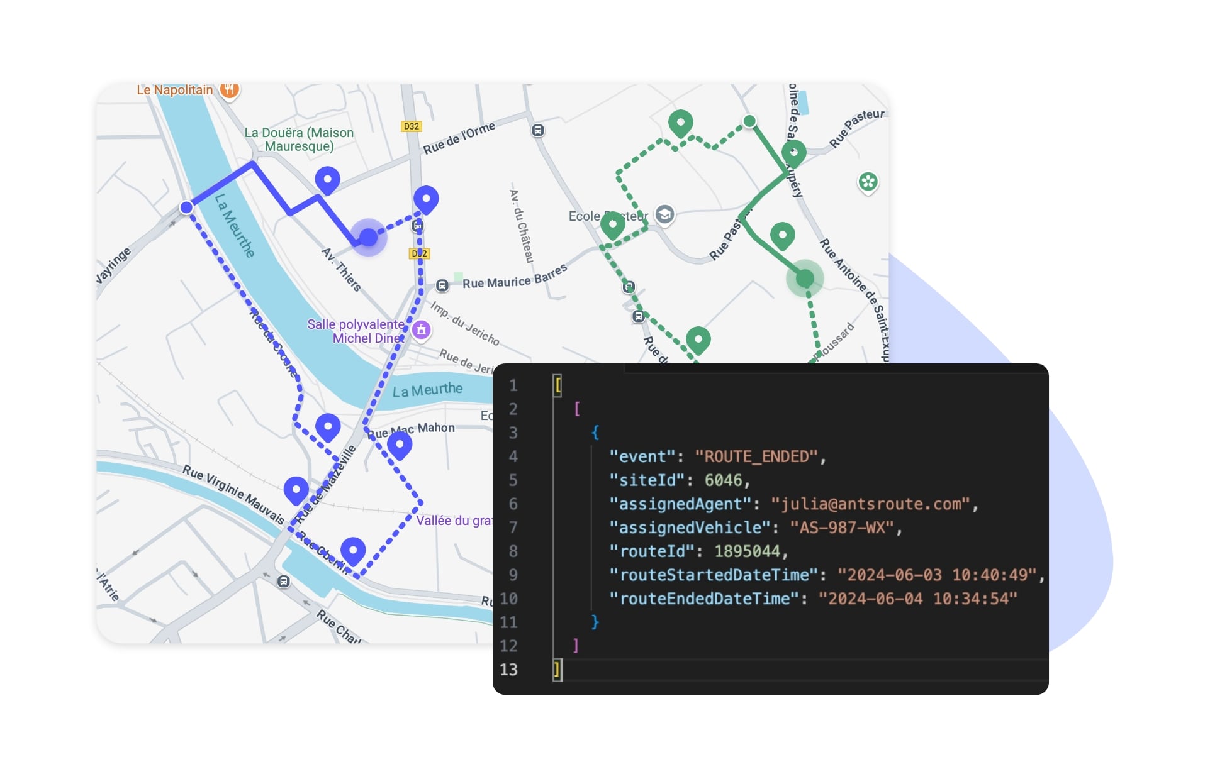Select the purple Salle polyvalente Michel Dinet icon
This screenshot has width=1210, height=779.
[x=422, y=329]
